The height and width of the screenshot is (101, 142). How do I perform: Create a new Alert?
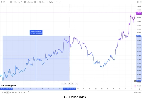tap(42, 2)
